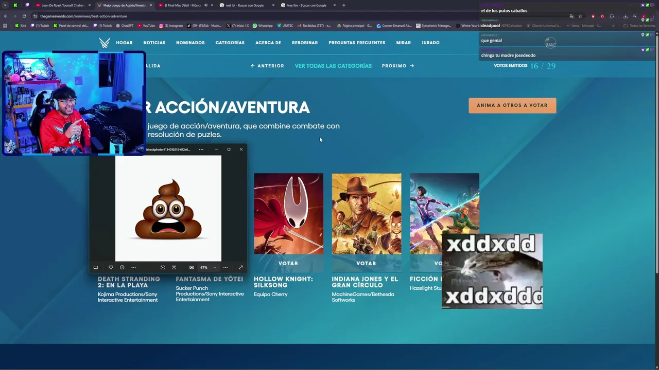Go to HOGAR home link
The height and width of the screenshot is (370, 659).
point(124,43)
